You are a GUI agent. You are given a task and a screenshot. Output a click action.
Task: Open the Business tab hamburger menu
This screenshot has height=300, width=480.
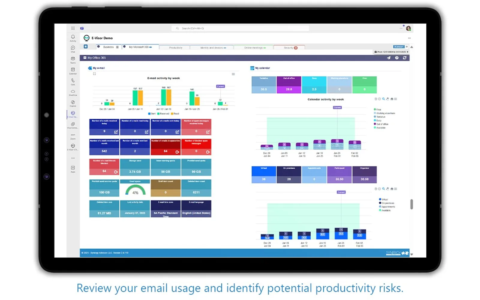[x=117, y=47]
